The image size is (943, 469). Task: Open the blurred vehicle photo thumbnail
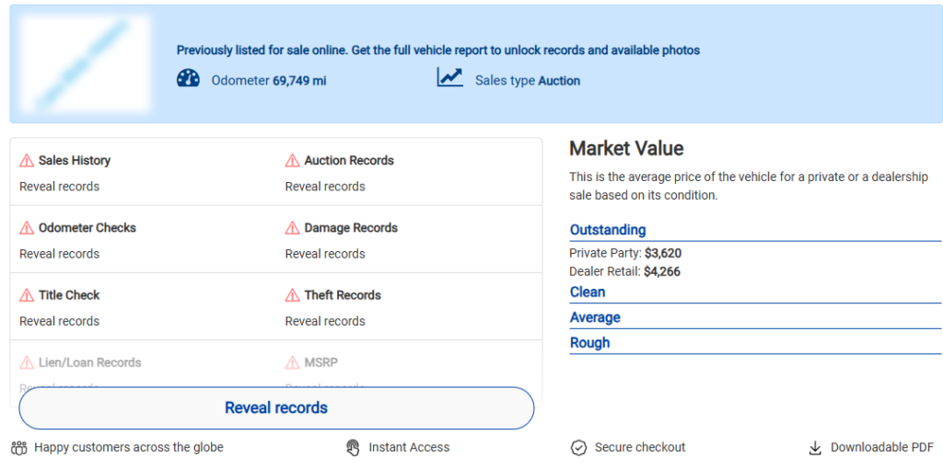pyautogui.click(x=84, y=63)
